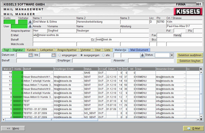The width and height of the screenshot is (205, 133).
Task: Click the Fax input field
Action: 165,35
